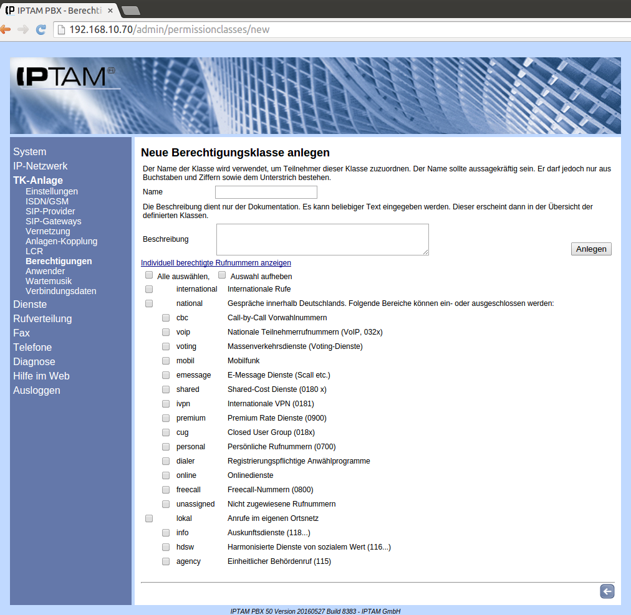
Task: Check the "Alle auswählen" checkbox
Action: coord(149,275)
